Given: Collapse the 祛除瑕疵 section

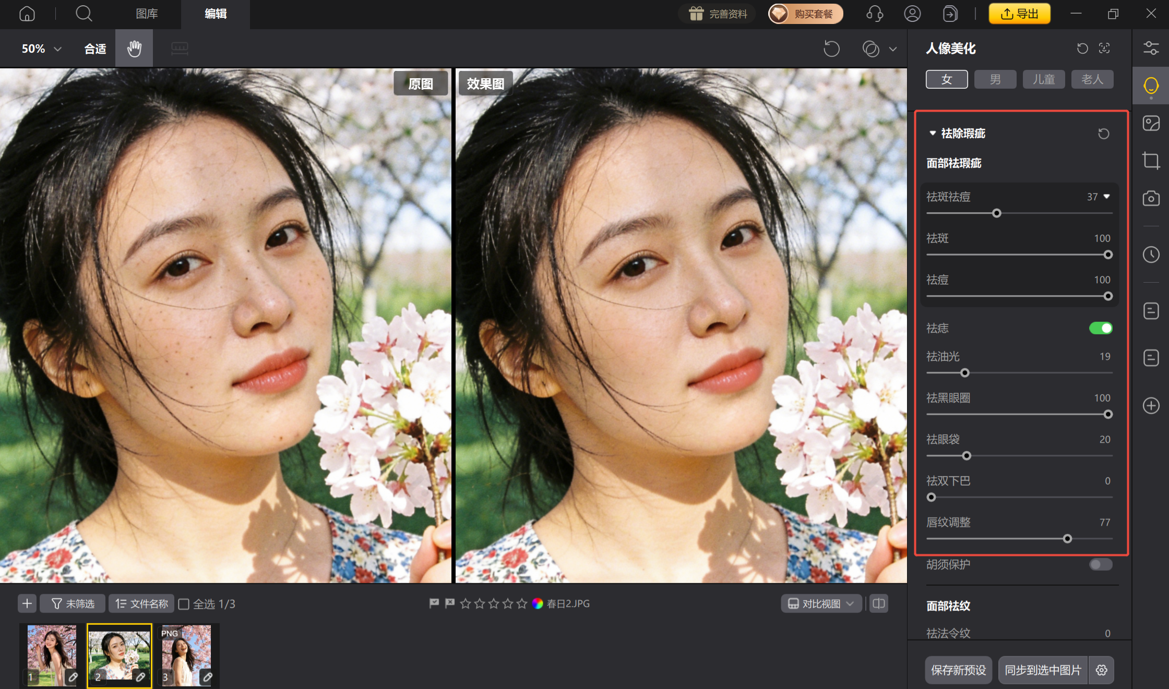Looking at the screenshot, I should pyautogui.click(x=933, y=134).
